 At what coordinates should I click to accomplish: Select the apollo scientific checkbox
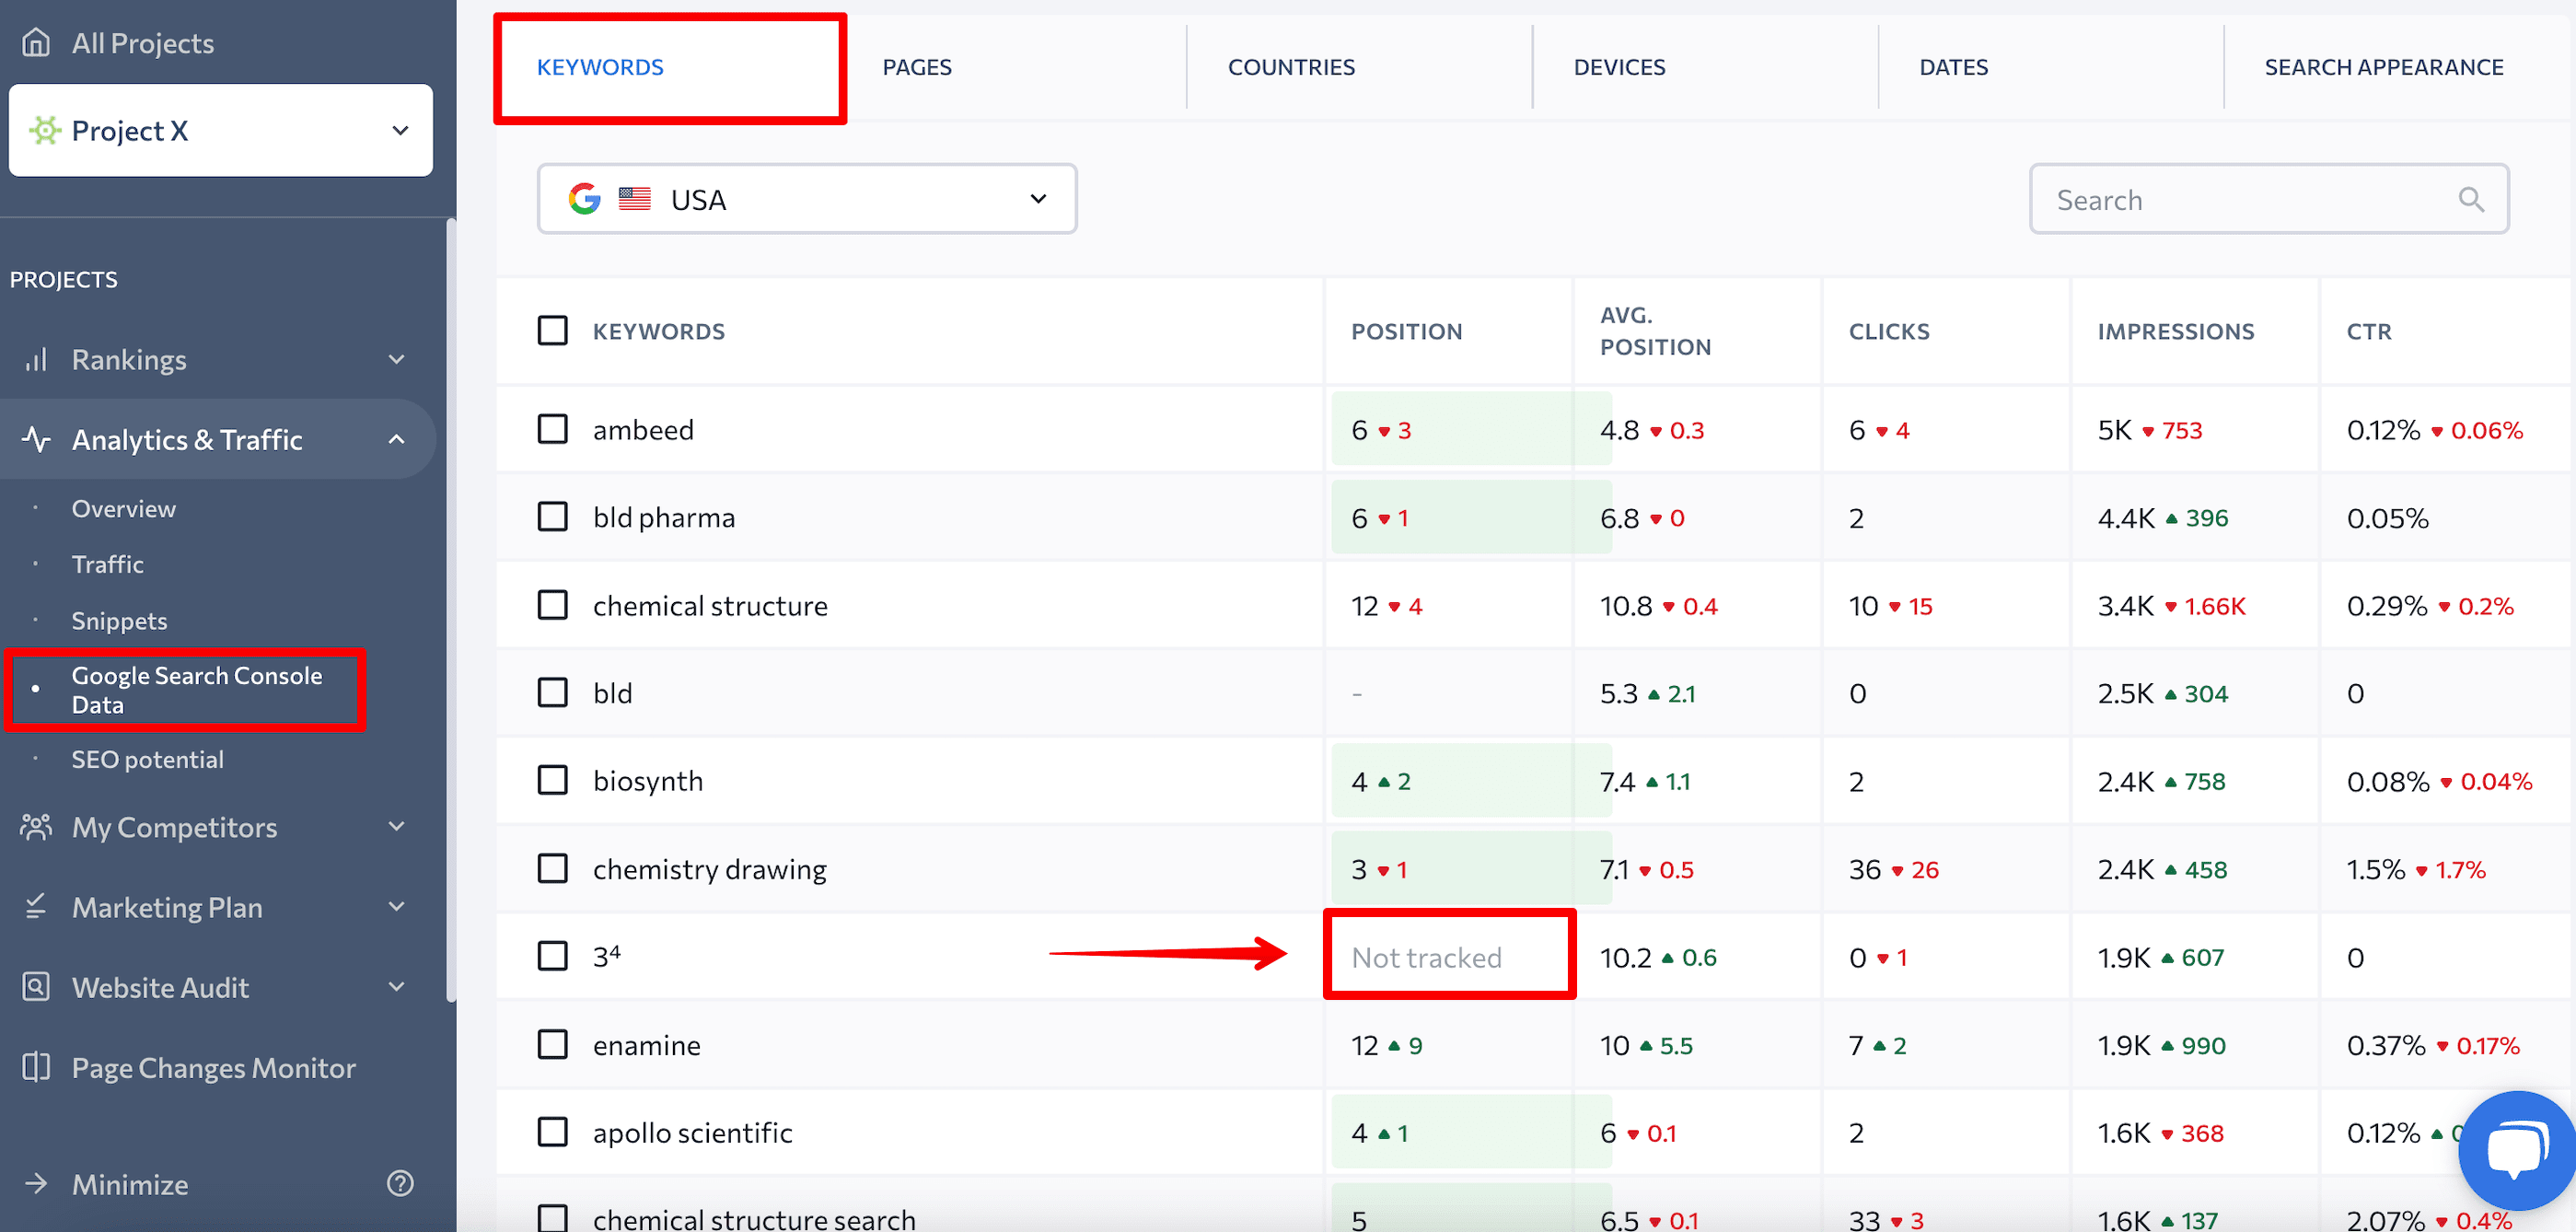coord(553,1132)
